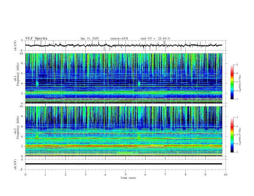This screenshot has height=196, width=254.
Task: Click the ch.2 "Frequency (kHz)" axis label
Action: [18, 127]
